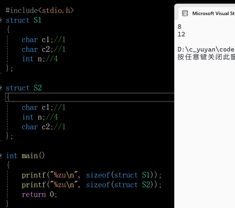The image size is (235, 208).
Task: Collapse the int main() function block
Action: pos(1,156)
